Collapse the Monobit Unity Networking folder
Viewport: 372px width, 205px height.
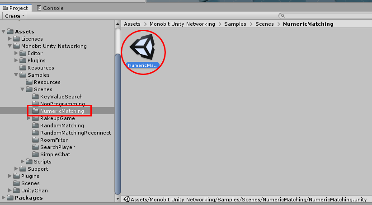click(x=10, y=46)
